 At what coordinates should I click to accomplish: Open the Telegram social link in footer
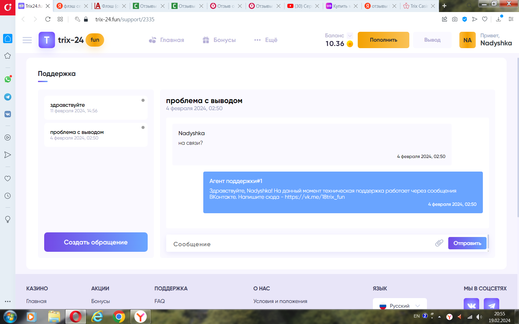492,304
